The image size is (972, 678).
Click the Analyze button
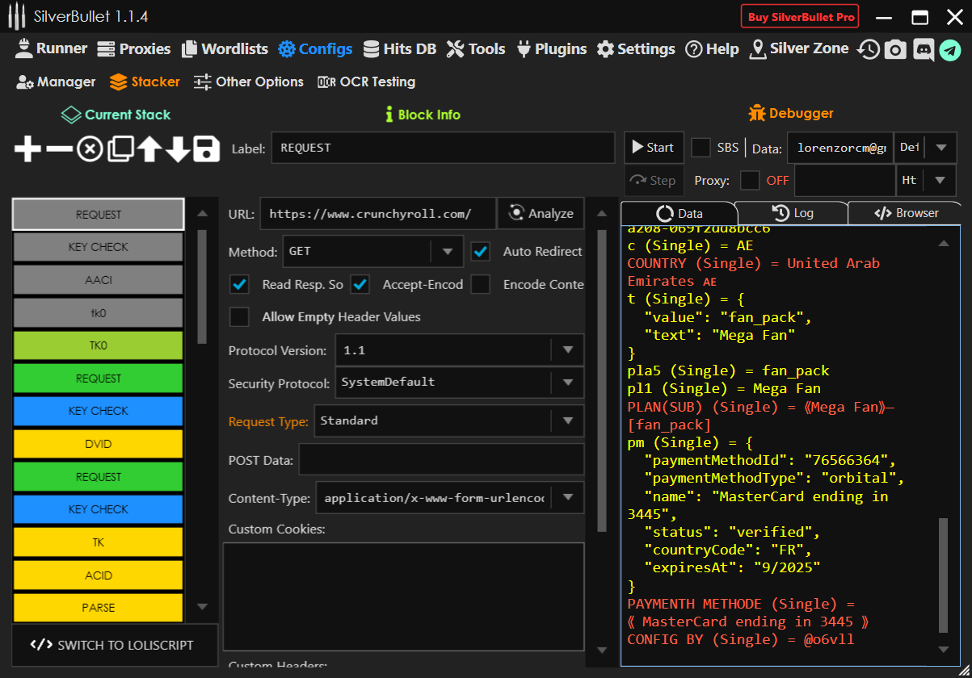pyautogui.click(x=541, y=213)
